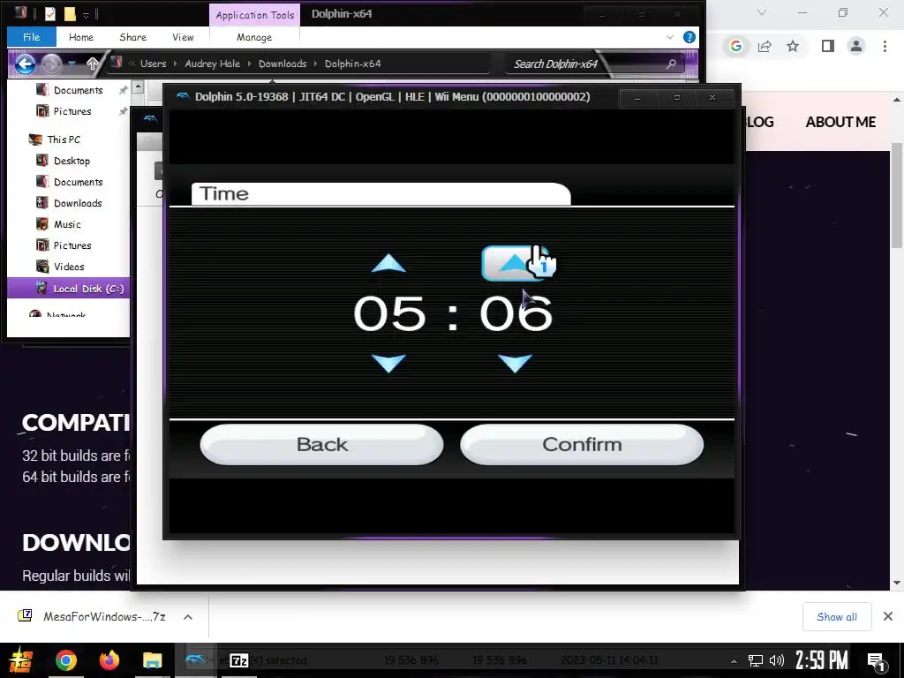904x678 pixels.
Task: Select pinned Documents in Quick access
Action: point(78,90)
